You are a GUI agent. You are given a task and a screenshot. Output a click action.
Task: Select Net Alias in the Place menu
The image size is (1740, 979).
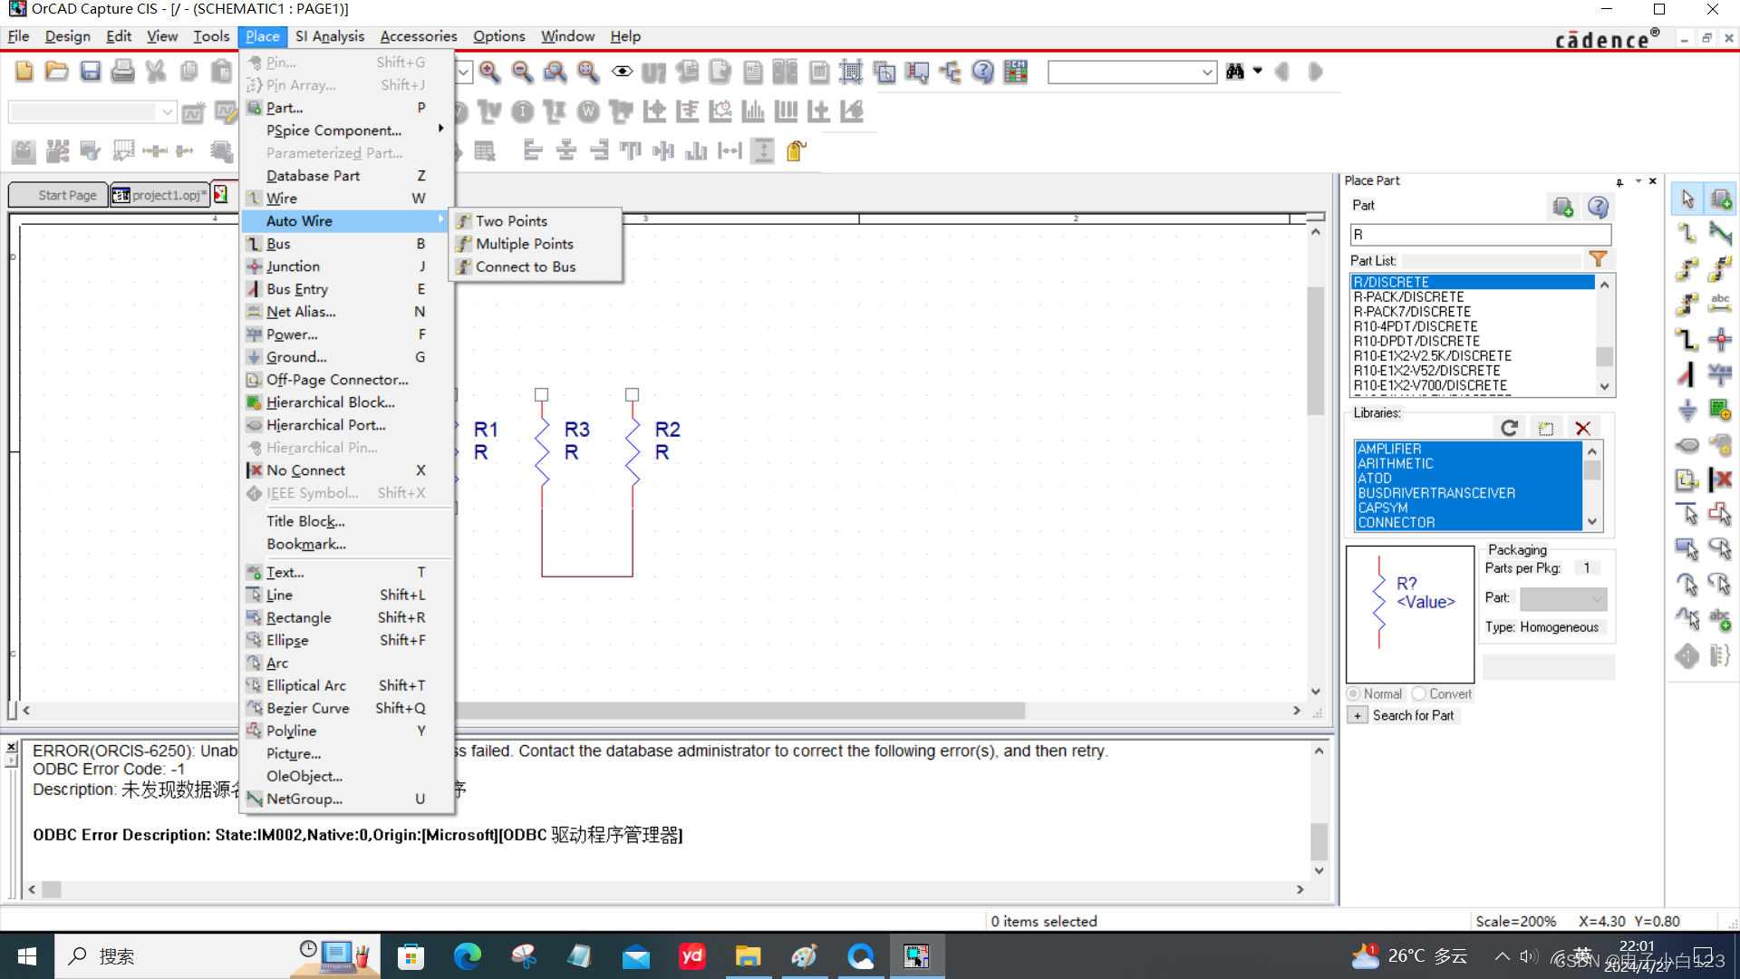point(301,312)
